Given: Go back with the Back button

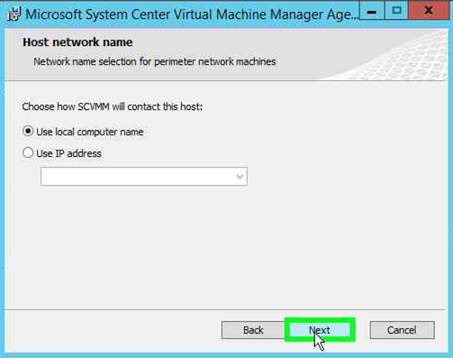Looking at the screenshot, I should pyautogui.click(x=253, y=330).
